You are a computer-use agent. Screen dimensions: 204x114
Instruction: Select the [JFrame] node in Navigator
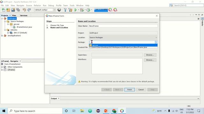coord(11,70)
